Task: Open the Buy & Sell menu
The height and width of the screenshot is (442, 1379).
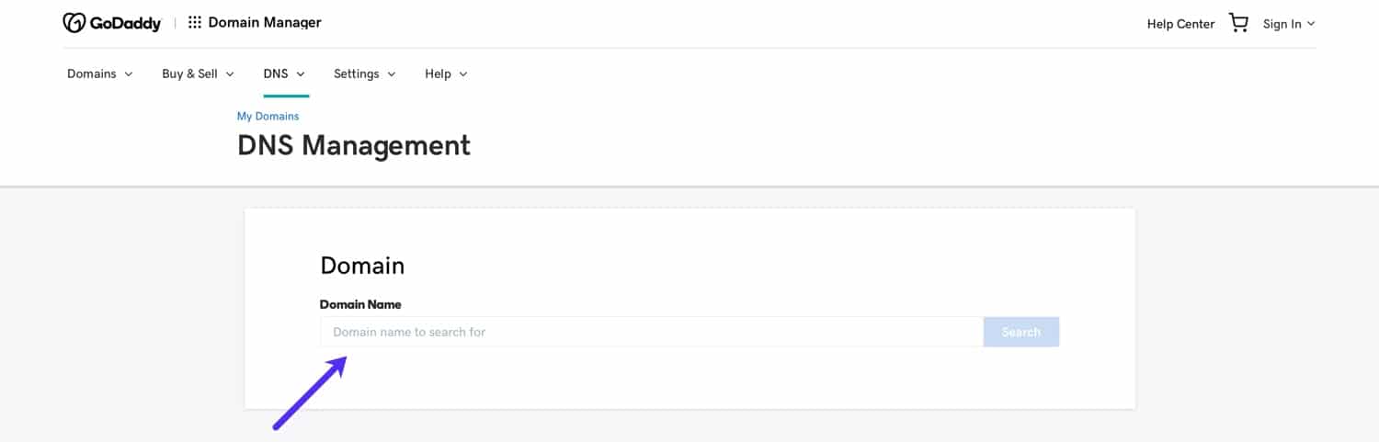Action: (x=189, y=74)
